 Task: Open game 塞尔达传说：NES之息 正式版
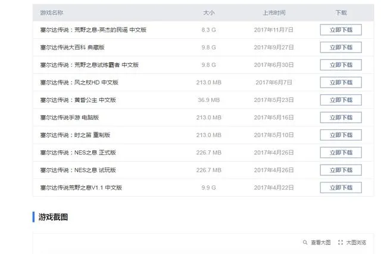point(78,152)
